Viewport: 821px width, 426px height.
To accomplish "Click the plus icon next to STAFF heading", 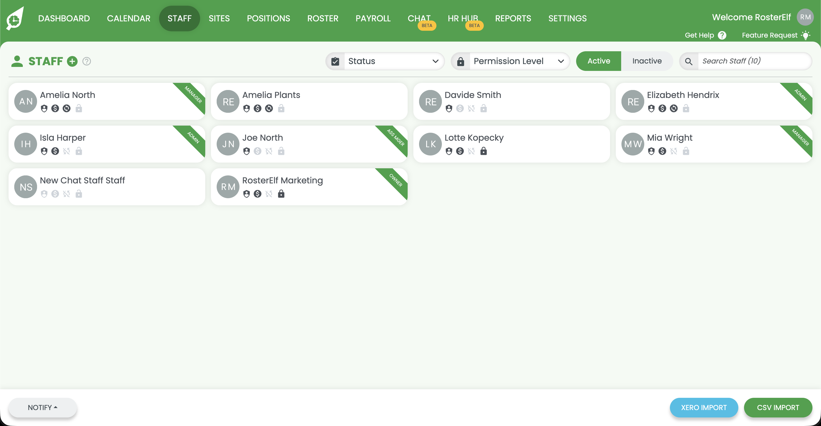I will click(x=72, y=61).
